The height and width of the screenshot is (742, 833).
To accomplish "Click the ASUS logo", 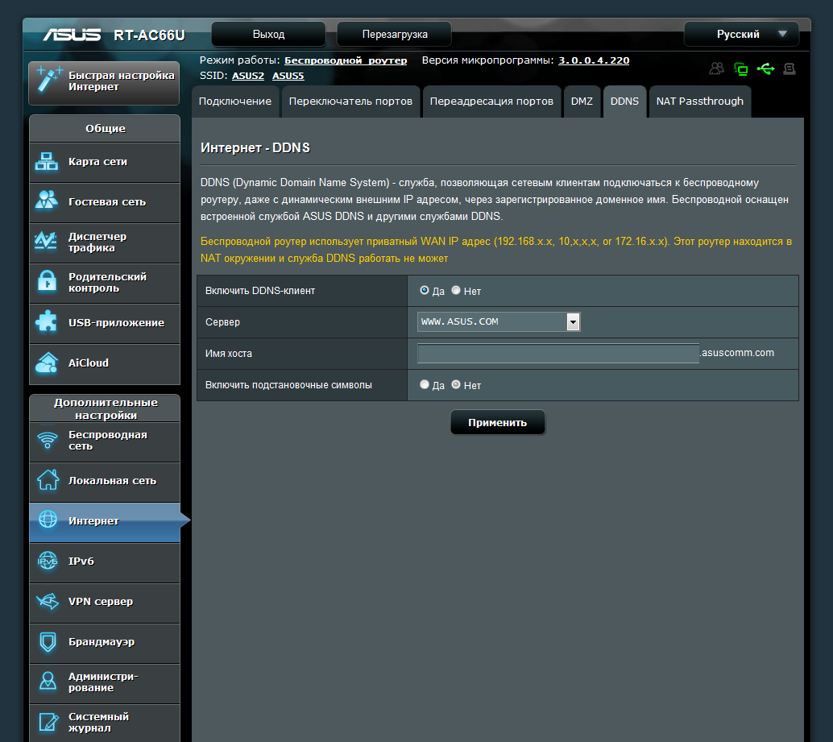I will pyautogui.click(x=72, y=35).
